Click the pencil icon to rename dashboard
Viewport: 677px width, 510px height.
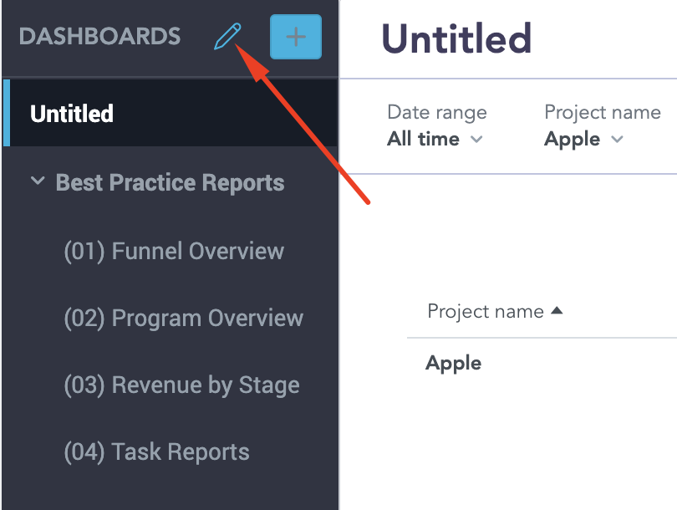[x=226, y=36]
